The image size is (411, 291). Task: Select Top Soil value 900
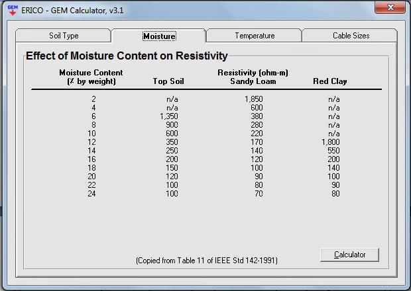pos(172,125)
